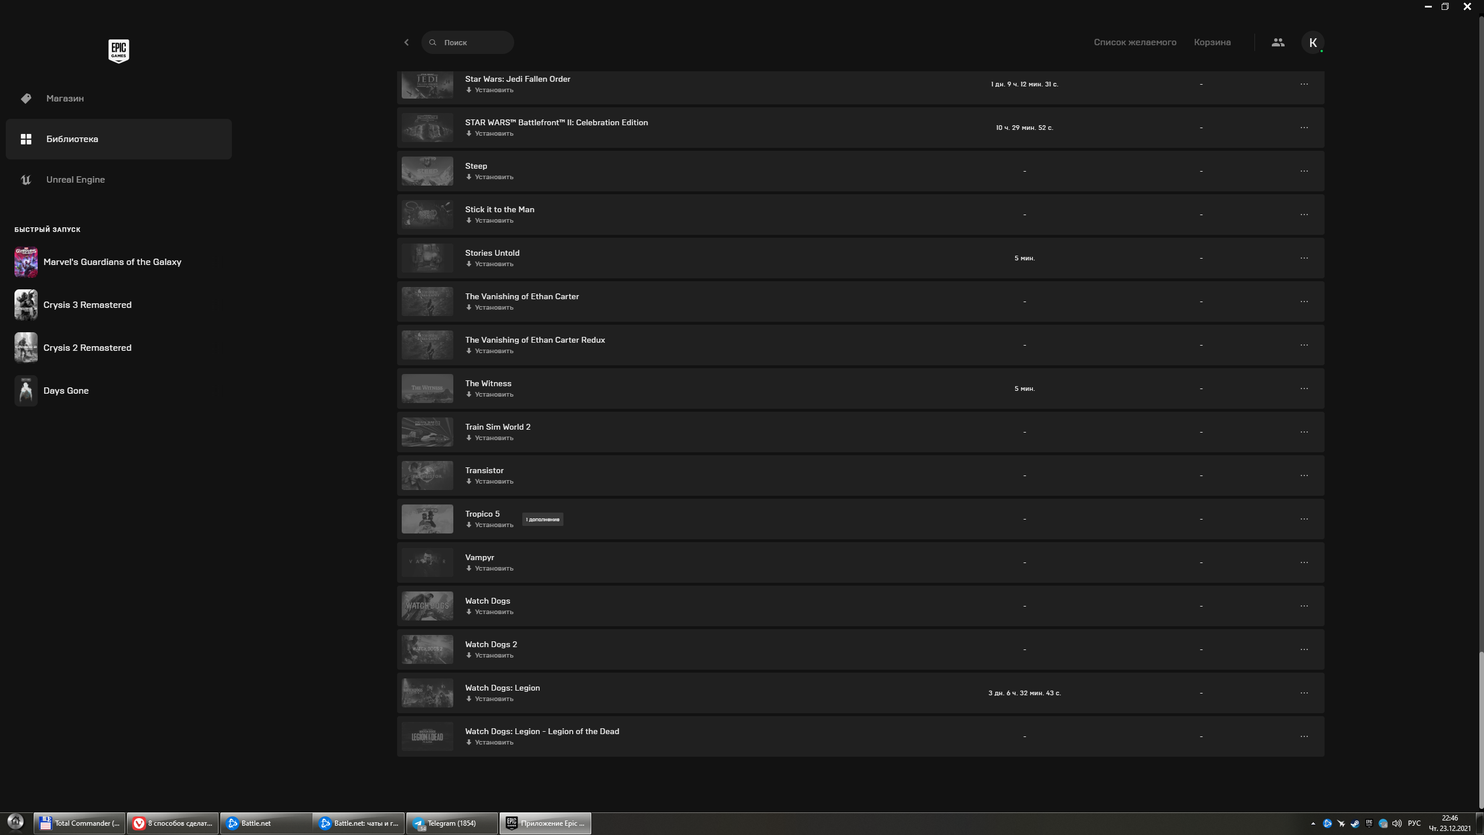Launch Crysis 2 Remastered from quick launch
This screenshot has height=835, width=1484.
(73, 348)
